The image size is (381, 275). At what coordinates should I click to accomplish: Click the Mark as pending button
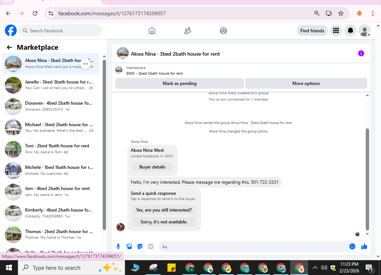(180, 84)
